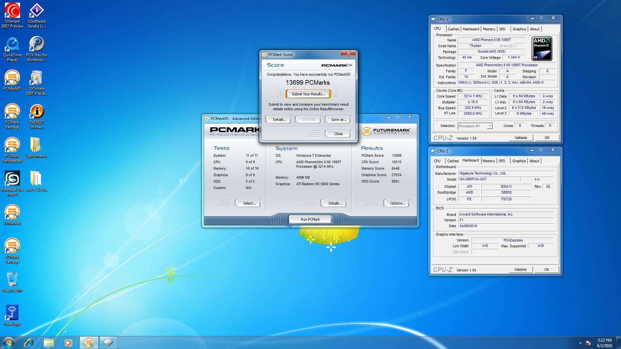Open EVEREST Ultimate desktop shortcut
621x349 pixels.
click(36, 116)
